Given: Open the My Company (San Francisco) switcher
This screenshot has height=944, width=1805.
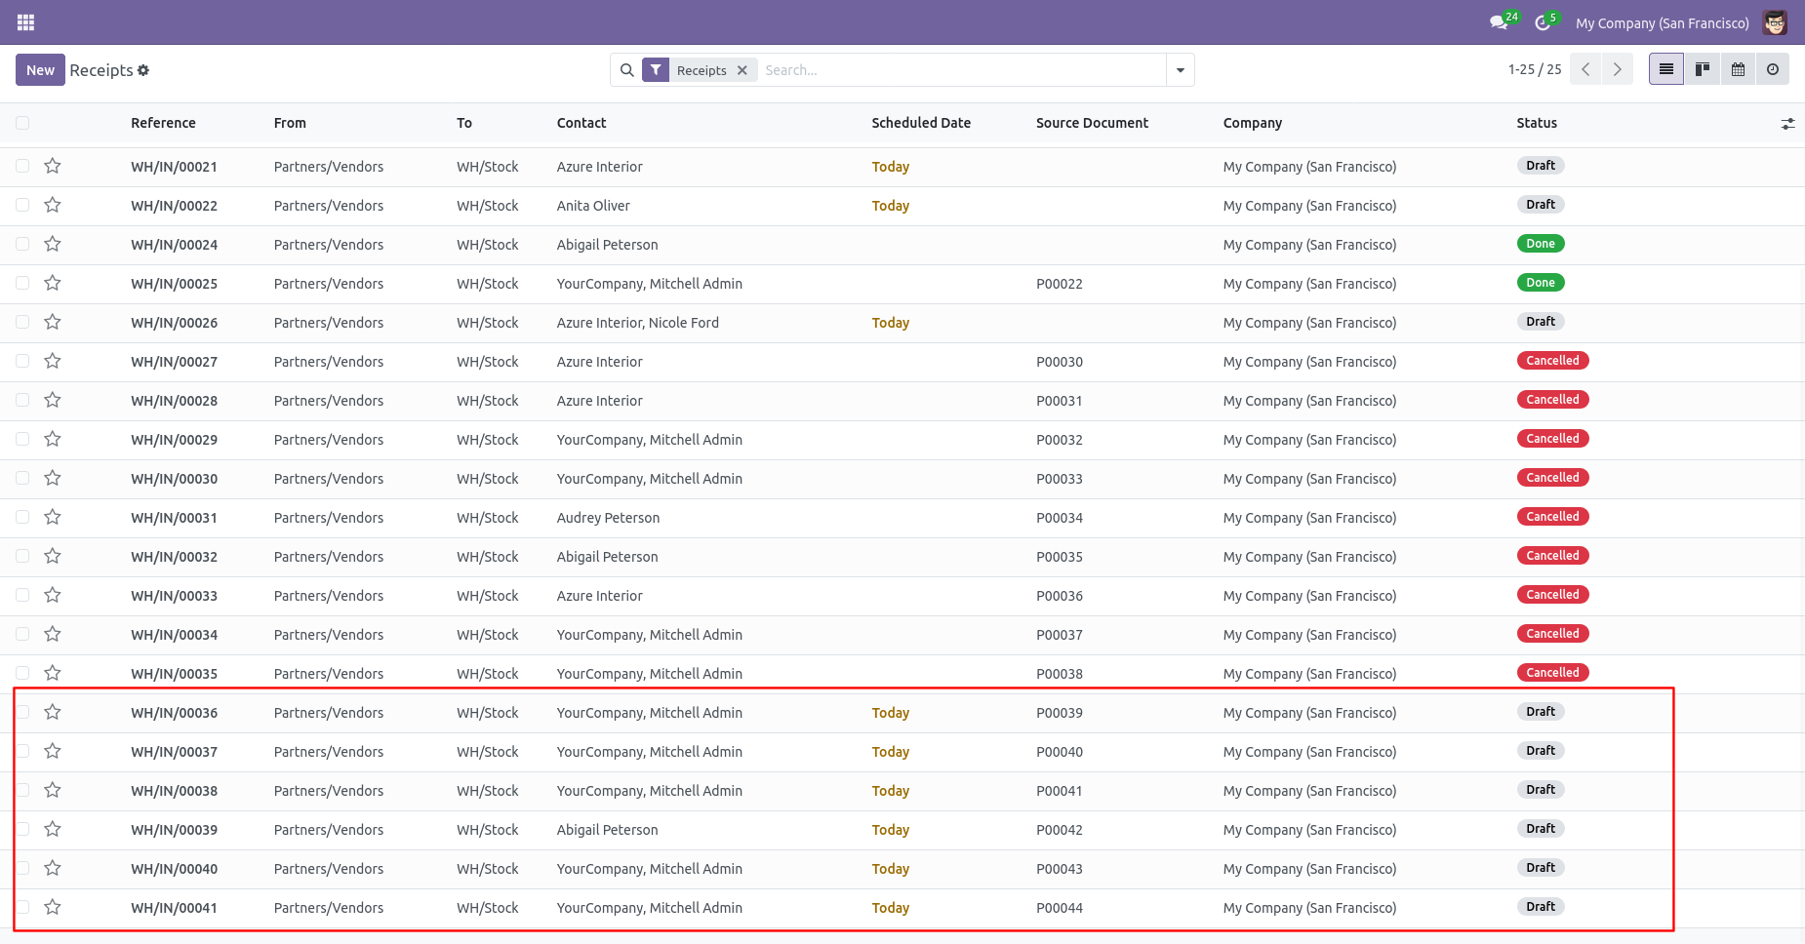Looking at the screenshot, I should click(1662, 22).
